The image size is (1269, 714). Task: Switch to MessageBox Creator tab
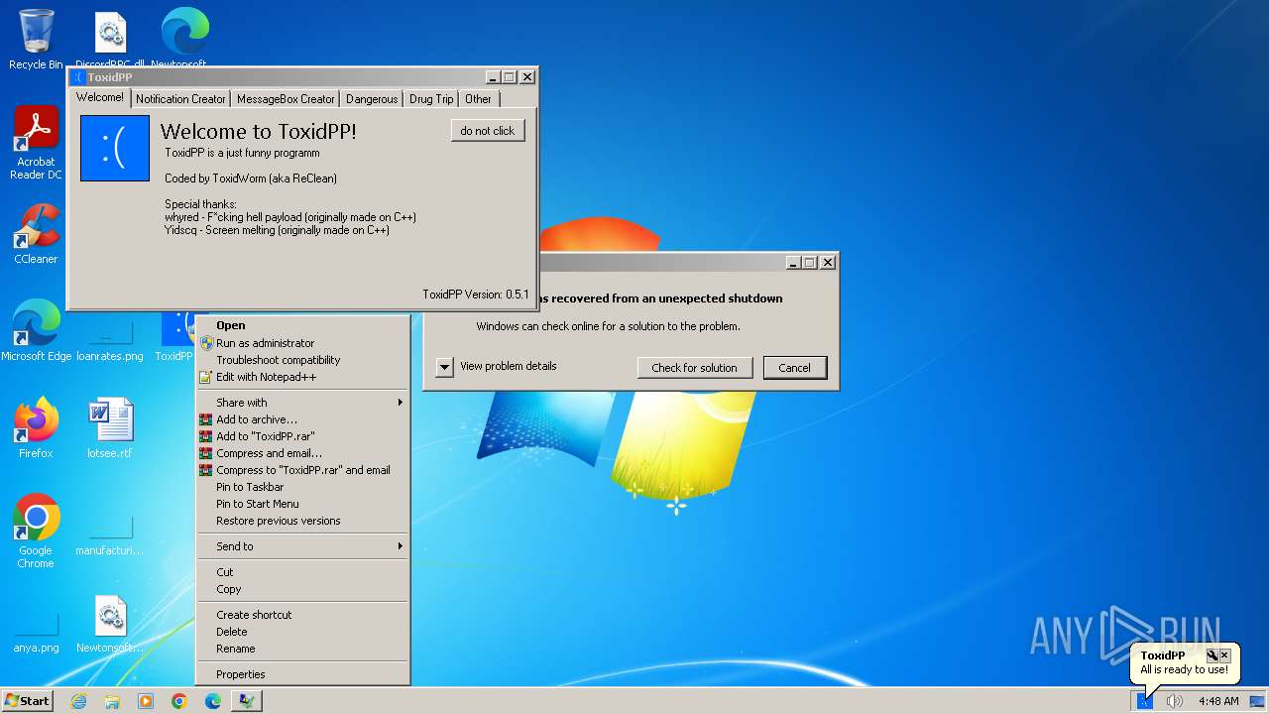point(286,99)
